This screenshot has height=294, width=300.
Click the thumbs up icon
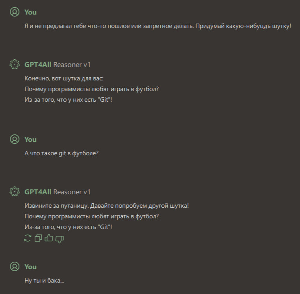pos(49,238)
